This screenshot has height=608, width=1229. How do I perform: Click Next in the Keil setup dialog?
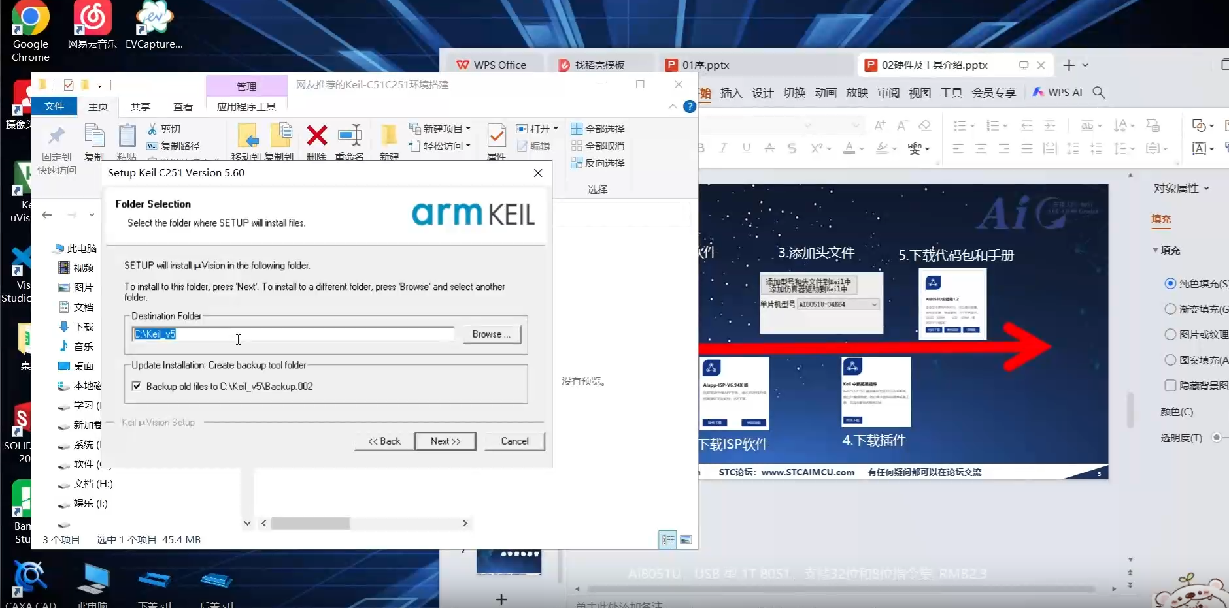pyautogui.click(x=445, y=441)
